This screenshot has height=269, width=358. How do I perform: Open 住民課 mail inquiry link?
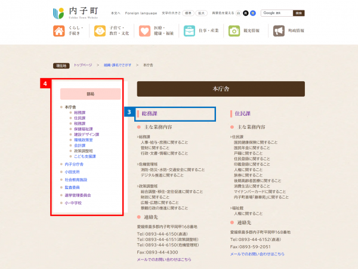(x=257, y=254)
